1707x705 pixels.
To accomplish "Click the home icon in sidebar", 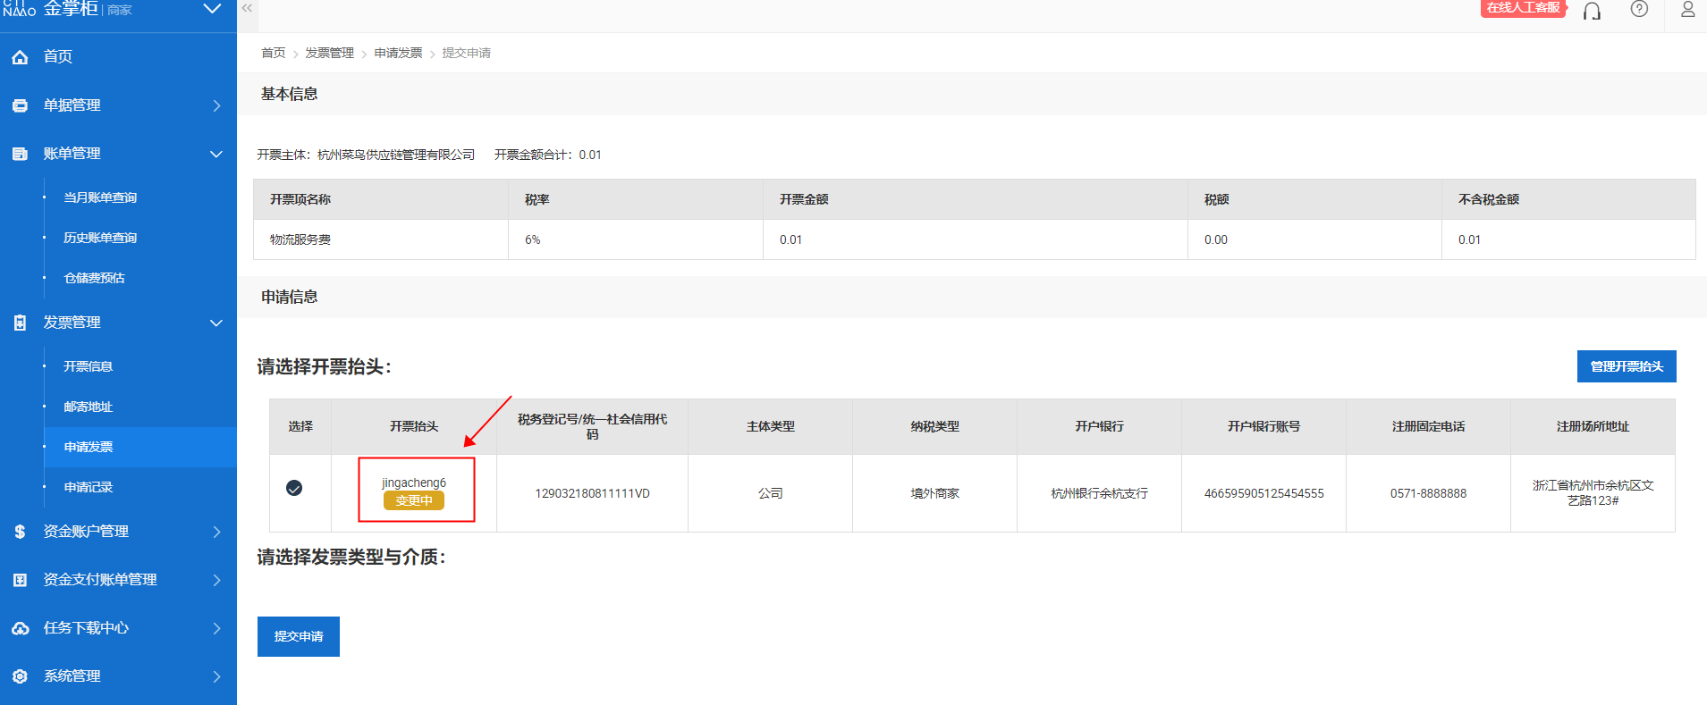I will click(x=20, y=57).
